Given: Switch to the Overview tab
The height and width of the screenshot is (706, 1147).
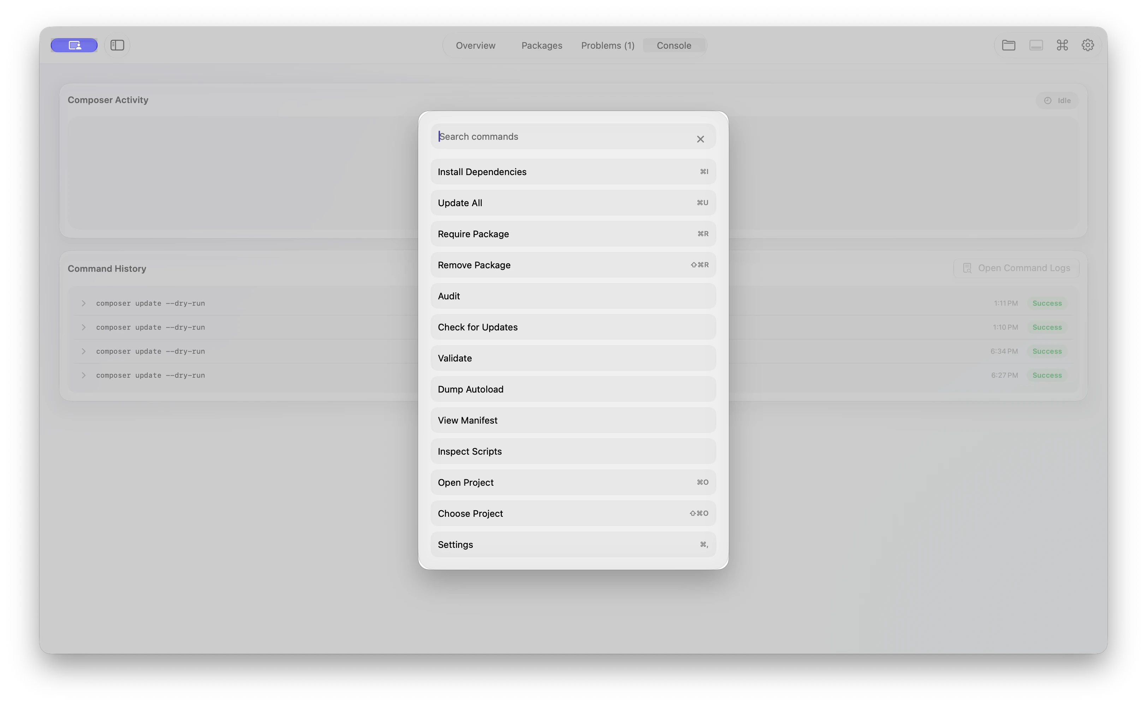Looking at the screenshot, I should tap(475, 45).
